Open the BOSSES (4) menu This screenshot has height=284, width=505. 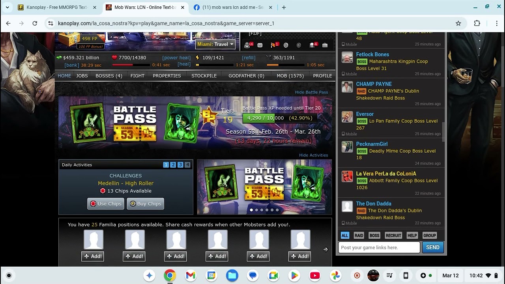point(109,76)
